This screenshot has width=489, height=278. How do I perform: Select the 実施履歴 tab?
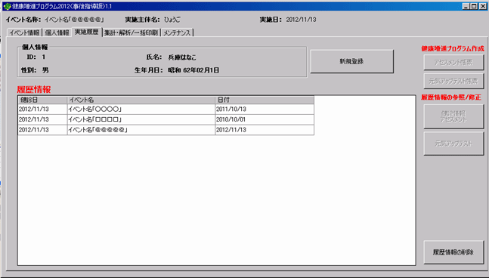[86, 32]
